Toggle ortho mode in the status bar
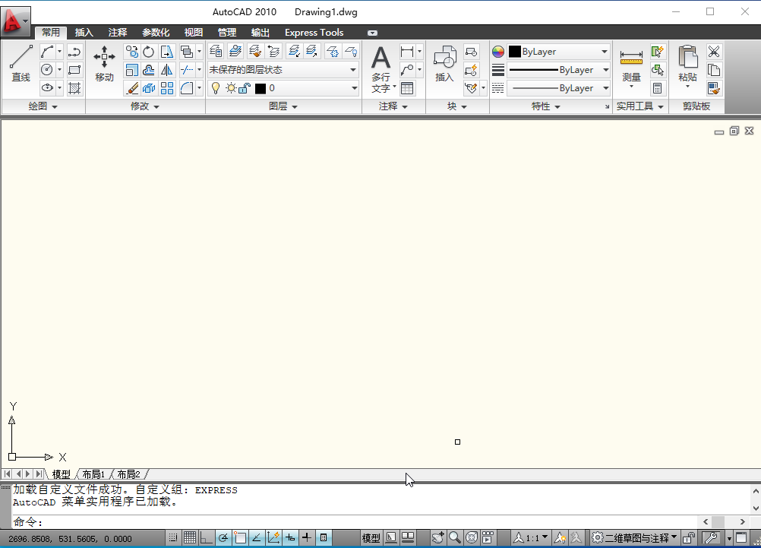This screenshot has width=761, height=548. tap(205, 537)
